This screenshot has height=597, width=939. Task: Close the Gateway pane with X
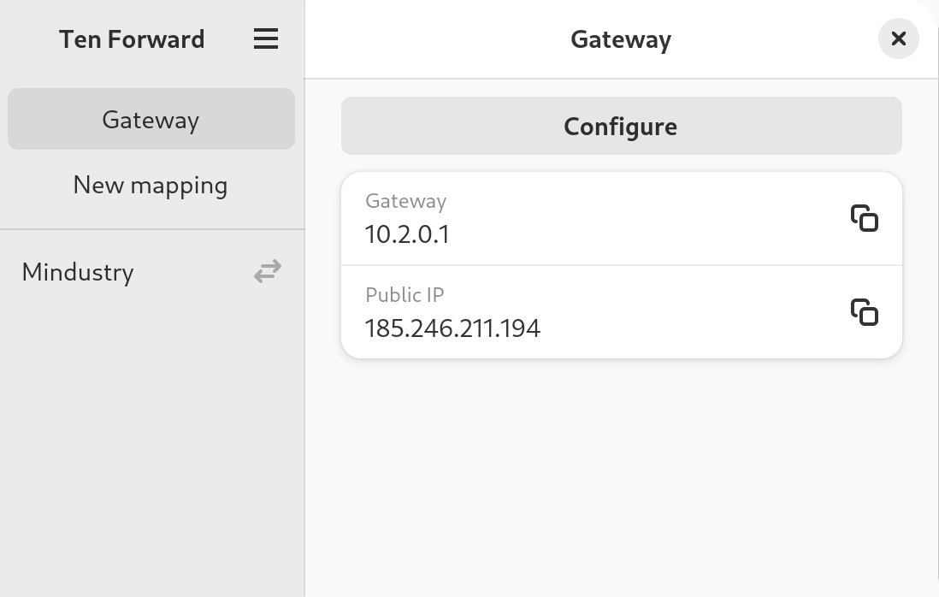[x=898, y=39]
